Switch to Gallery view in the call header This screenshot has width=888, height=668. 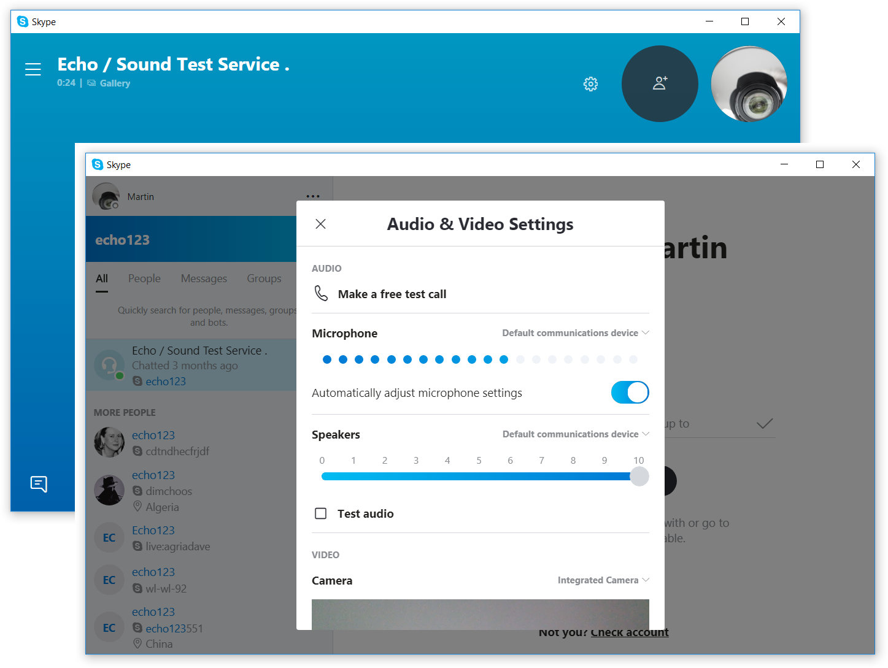(x=109, y=83)
